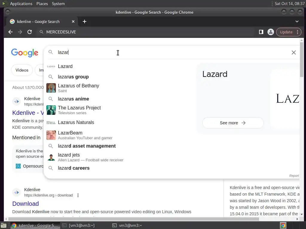Open the tab search chevron at the top right
306x229 pixels.
pyautogui.click(x=297, y=21)
